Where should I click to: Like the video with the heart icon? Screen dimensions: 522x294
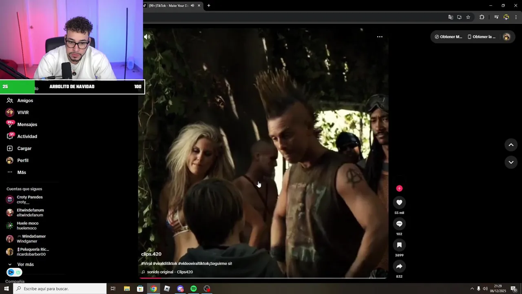[x=399, y=202]
